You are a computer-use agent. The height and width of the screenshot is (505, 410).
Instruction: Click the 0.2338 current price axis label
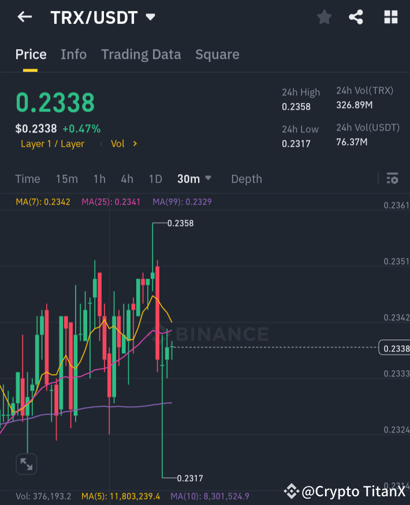tap(395, 347)
